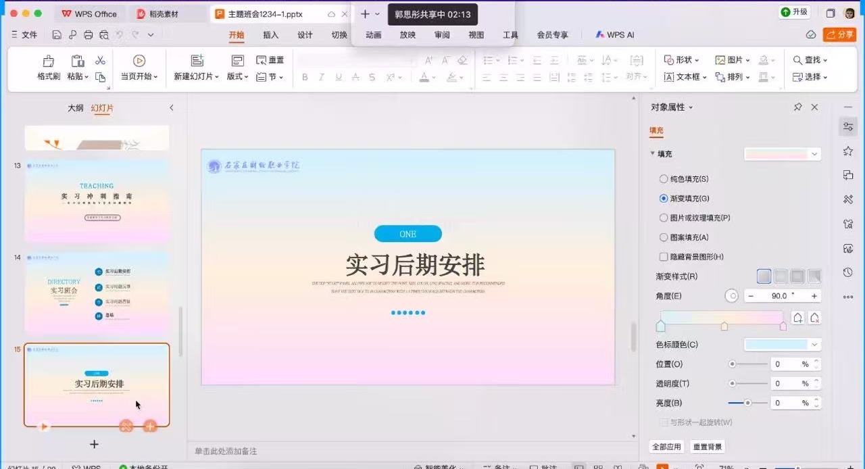Open the Design (设计) ribbon tab
Viewport: 865px width, 469px height.
(x=305, y=35)
